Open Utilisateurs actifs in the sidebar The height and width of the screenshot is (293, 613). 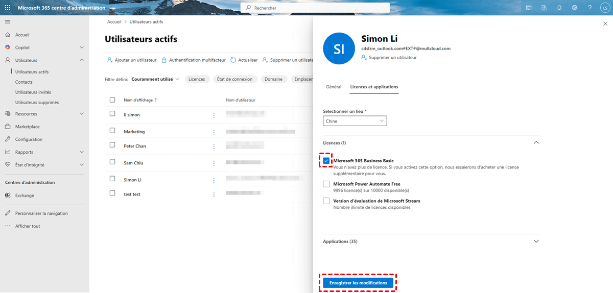[32, 72]
